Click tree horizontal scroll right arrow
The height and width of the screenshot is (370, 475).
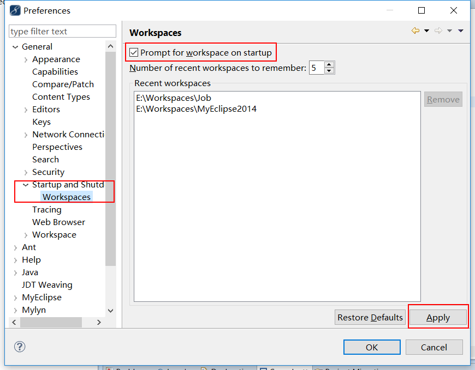pos(99,322)
